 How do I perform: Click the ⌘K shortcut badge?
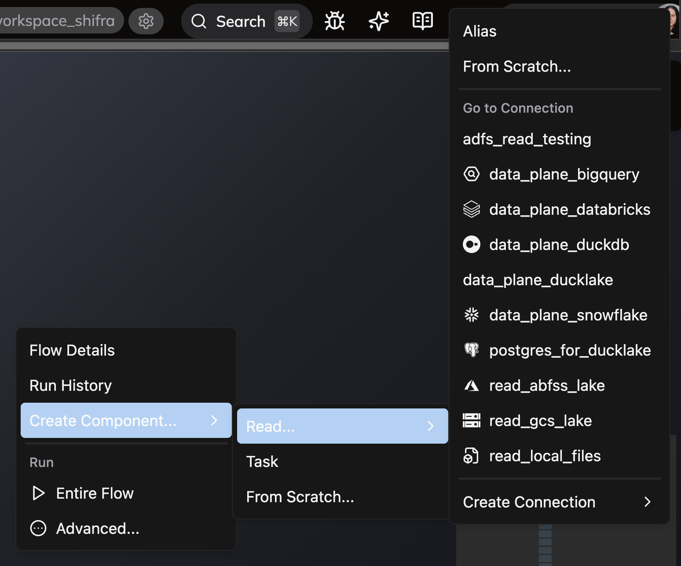[x=287, y=21]
